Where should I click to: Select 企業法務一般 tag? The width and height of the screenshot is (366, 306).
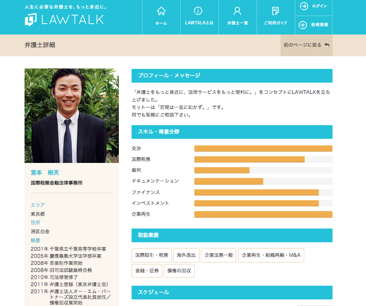tap(218, 255)
